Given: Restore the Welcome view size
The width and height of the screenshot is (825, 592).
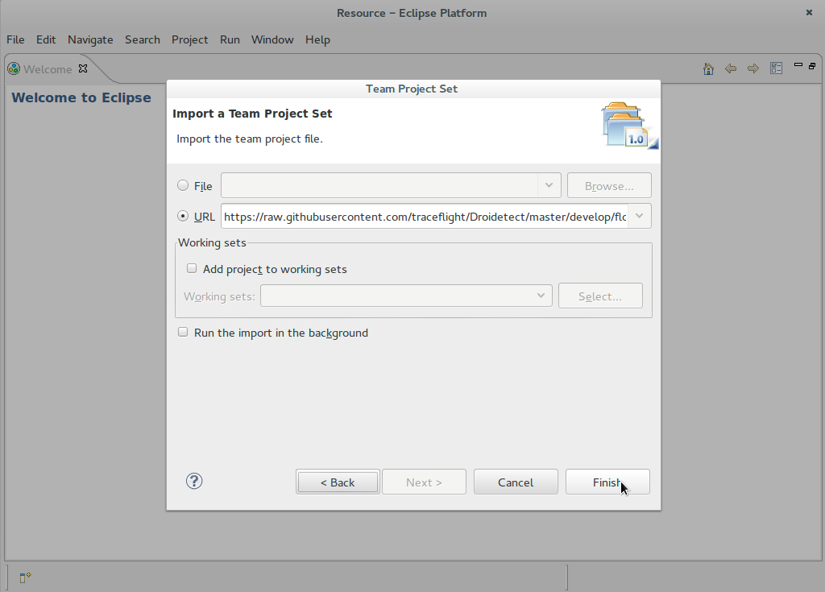Looking at the screenshot, I should coord(812,65).
